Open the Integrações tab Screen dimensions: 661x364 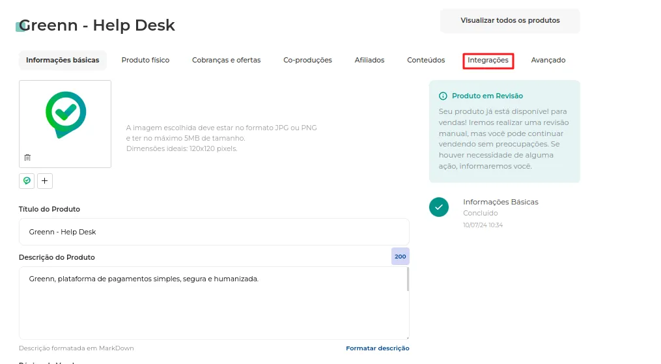pos(488,61)
